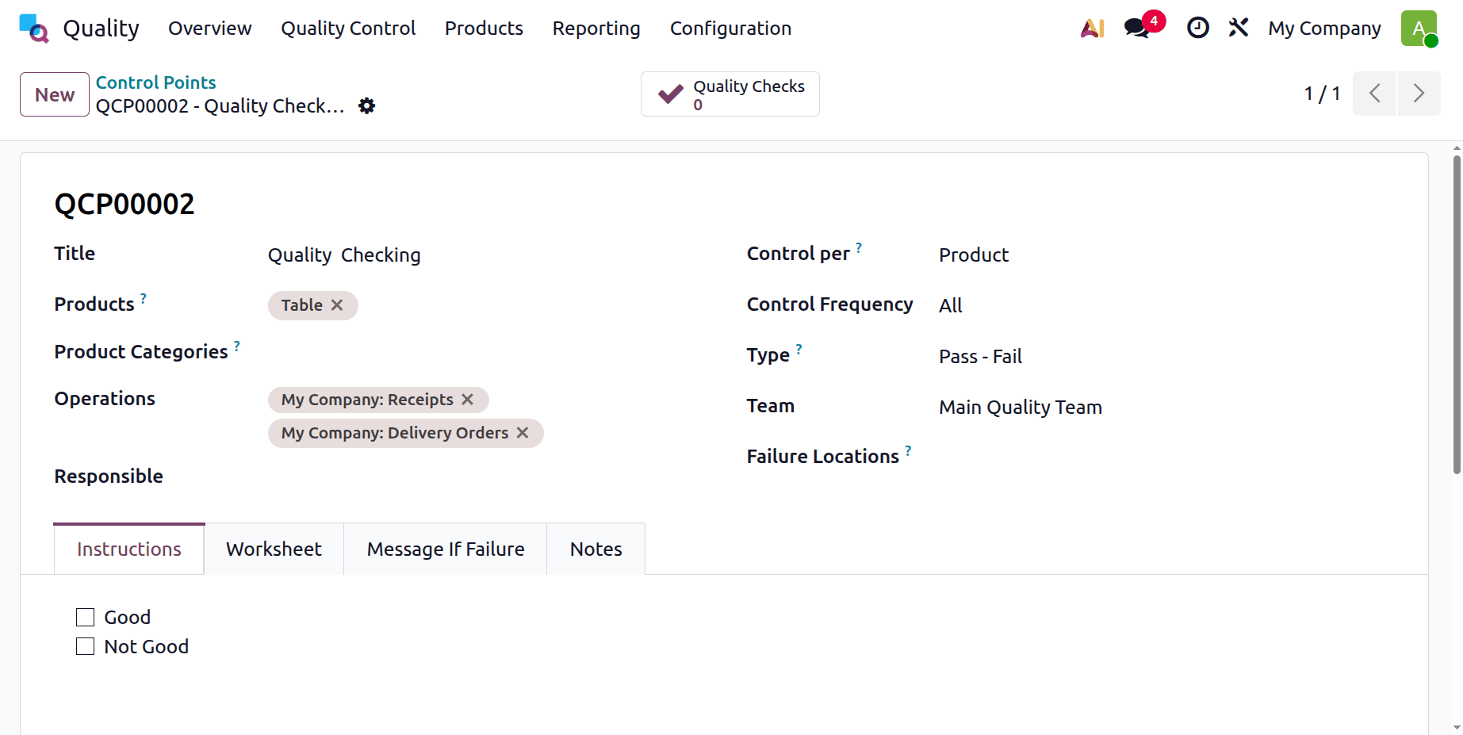The width and height of the screenshot is (1463, 735).
Task: Open the Reporting menu
Action: (x=596, y=29)
